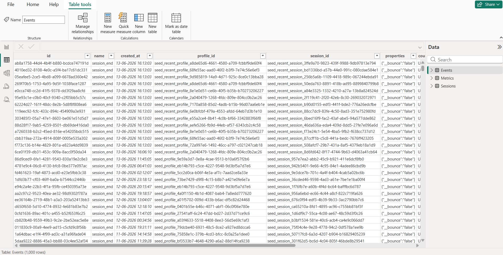Open the File menu
Screen dimensions: 503x255
(x=11, y=4)
